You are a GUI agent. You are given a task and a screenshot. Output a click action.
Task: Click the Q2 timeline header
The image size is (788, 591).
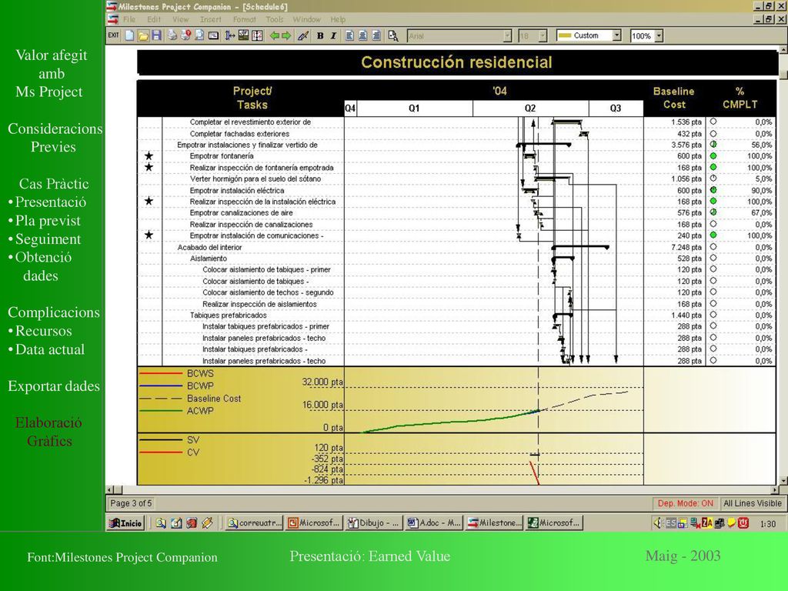pyautogui.click(x=530, y=108)
